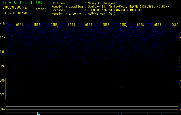Click the observer name Masayuki Kobayashi
Viewport: 181px width, 115px height.
point(103,3)
